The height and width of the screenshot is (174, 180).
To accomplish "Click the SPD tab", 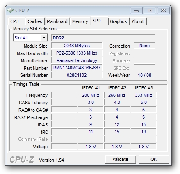I will coord(99,21).
